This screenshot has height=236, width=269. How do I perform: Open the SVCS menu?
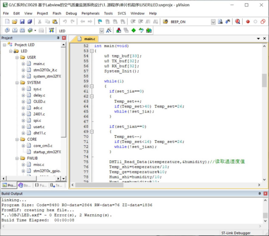(x=122, y=13)
